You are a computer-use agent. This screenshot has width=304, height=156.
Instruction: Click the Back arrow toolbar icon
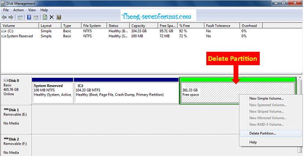(x=4, y=17)
